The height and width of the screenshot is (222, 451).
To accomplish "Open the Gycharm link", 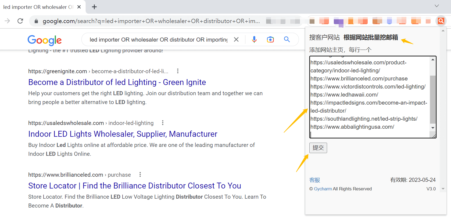I will pyautogui.click(x=323, y=189).
